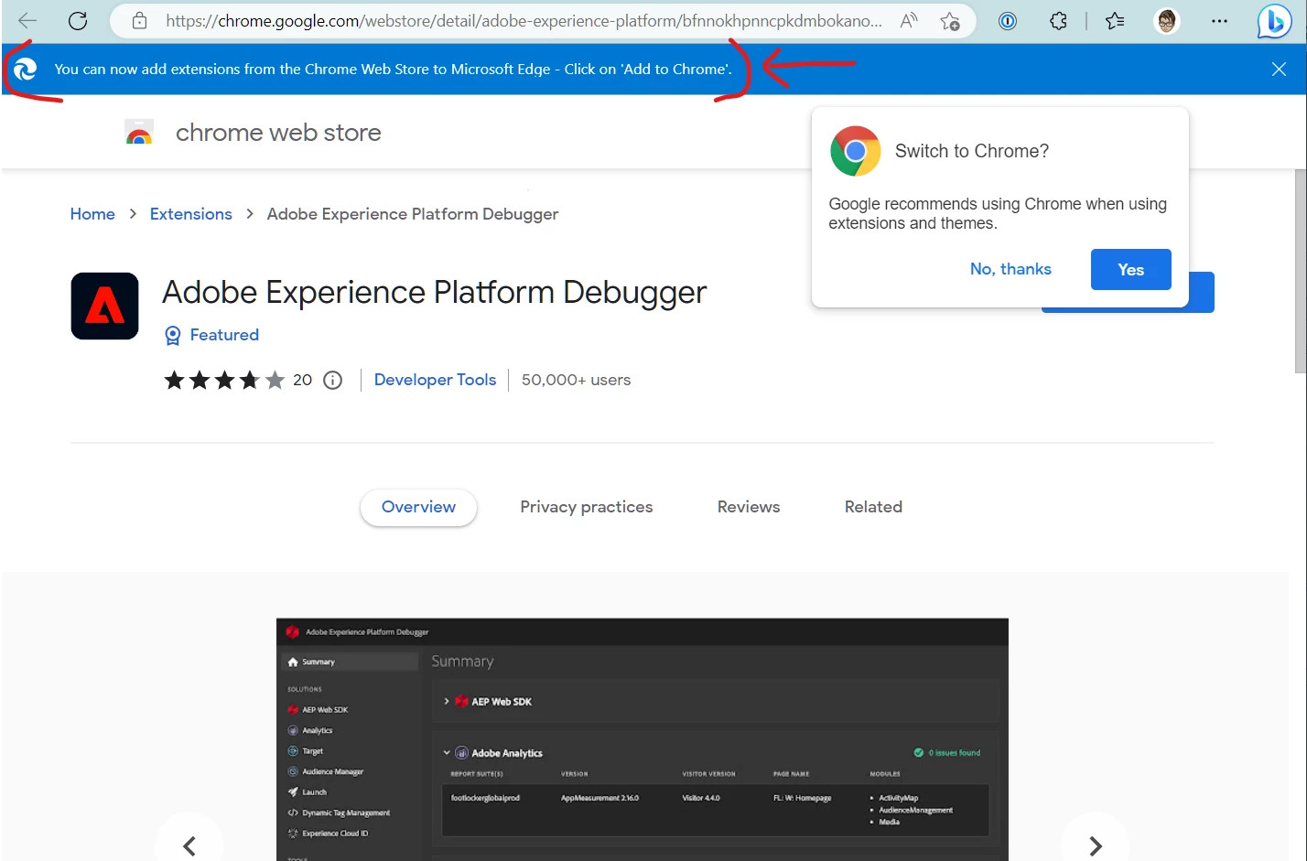Viewport: 1307px width, 861px height.
Task: Click Yes in Switch to Chrome popup
Action: (x=1131, y=269)
